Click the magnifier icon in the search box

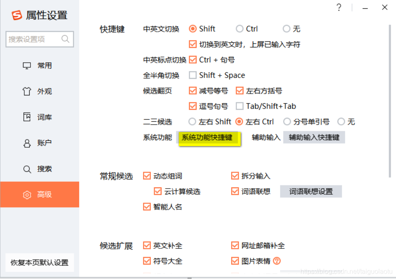pos(65,39)
